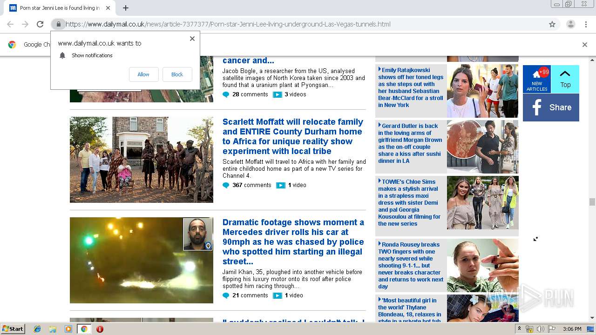This screenshot has width=596, height=335.
Task: Click the browser back arrow
Action: [10, 24]
